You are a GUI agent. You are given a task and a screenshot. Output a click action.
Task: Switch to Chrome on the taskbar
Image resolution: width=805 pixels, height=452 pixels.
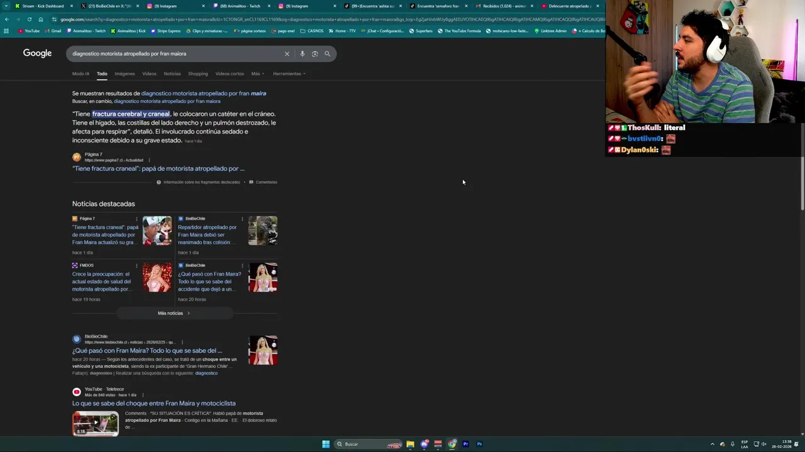[x=452, y=444]
